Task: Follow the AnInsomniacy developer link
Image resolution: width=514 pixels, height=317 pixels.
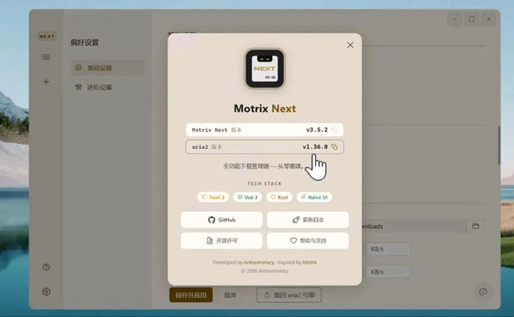Action: click(x=258, y=262)
